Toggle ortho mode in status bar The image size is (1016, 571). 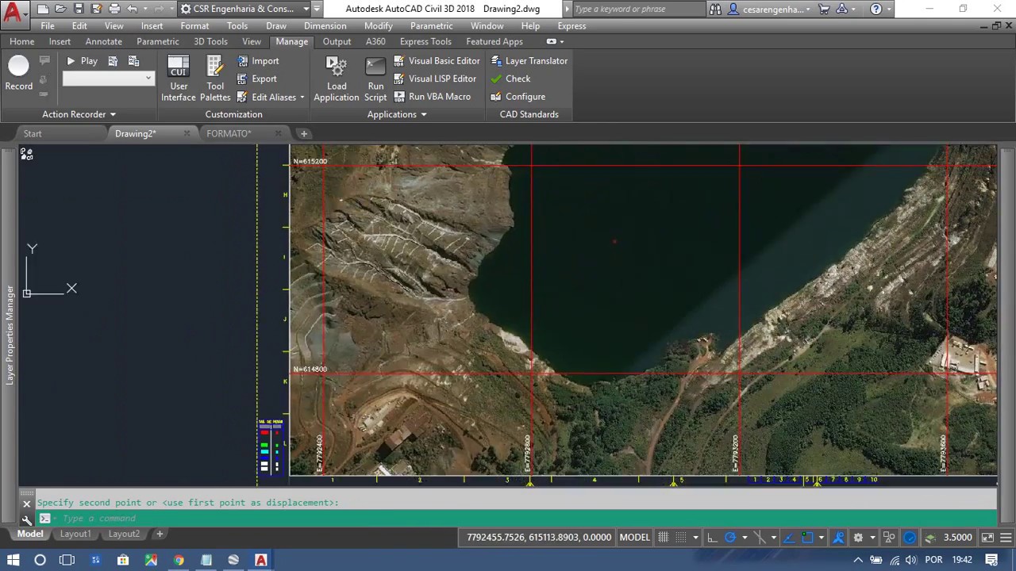(712, 538)
